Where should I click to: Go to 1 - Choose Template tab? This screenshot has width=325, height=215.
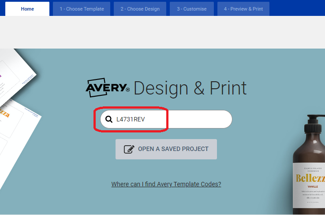(x=82, y=9)
